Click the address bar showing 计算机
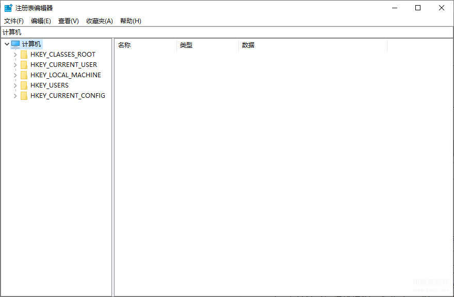 [227, 32]
